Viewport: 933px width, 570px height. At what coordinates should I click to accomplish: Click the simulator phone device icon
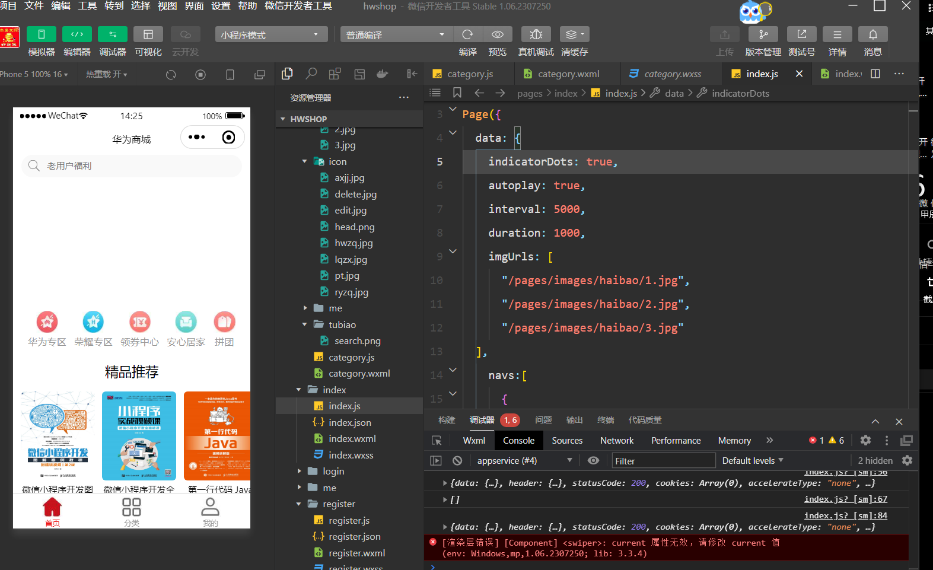[x=230, y=74]
